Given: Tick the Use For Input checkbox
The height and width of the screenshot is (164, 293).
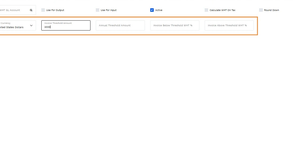Looking at the screenshot, I should (98, 10).
